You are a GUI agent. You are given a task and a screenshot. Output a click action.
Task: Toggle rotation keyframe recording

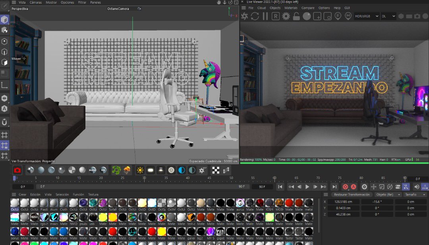pos(390,187)
